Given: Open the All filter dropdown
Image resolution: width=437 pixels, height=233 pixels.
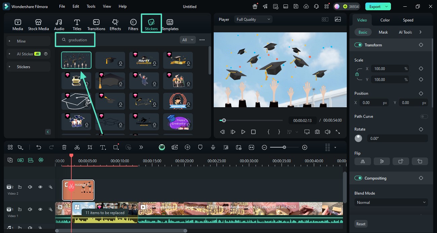Looking at the screenshot, I should tap(188, 40).
